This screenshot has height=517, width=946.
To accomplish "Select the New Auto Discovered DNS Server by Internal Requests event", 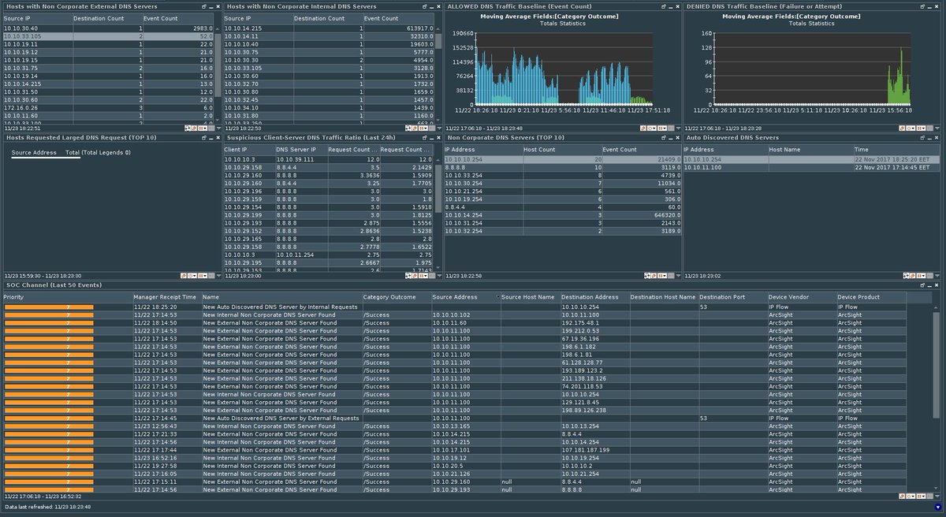I will (454, 307).
